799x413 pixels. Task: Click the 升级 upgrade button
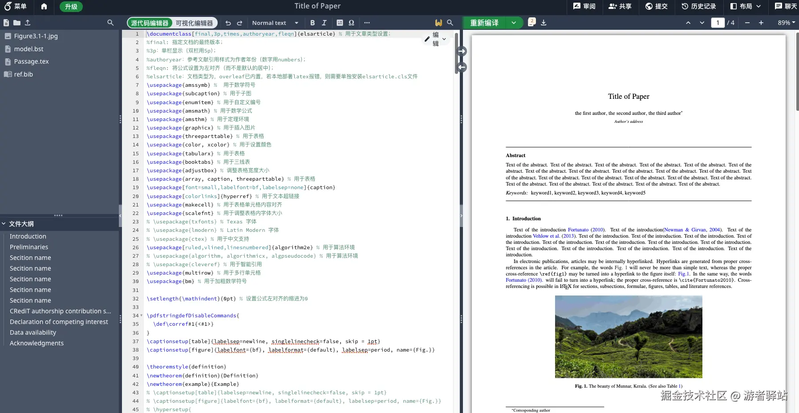(71, 7)
